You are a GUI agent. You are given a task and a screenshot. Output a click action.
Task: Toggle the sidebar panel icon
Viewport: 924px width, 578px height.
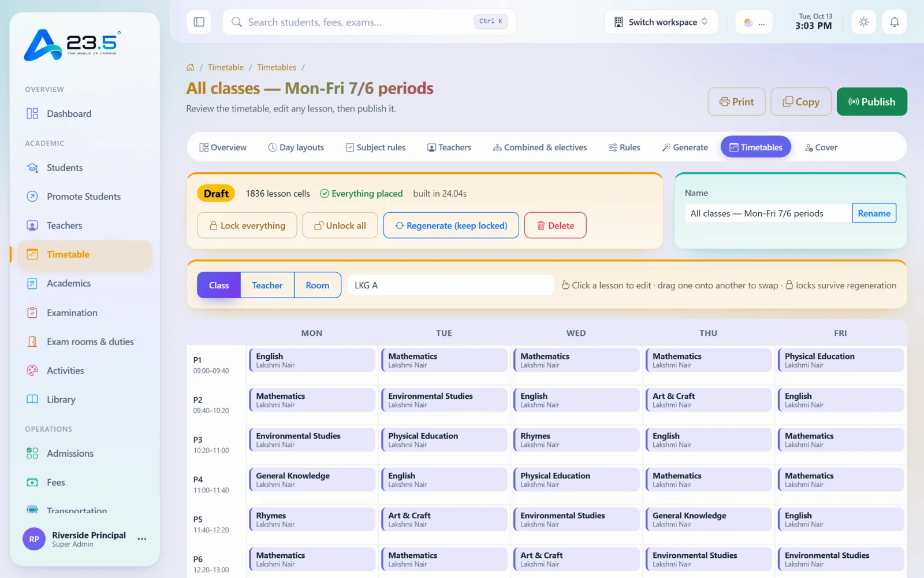(199, 22)
